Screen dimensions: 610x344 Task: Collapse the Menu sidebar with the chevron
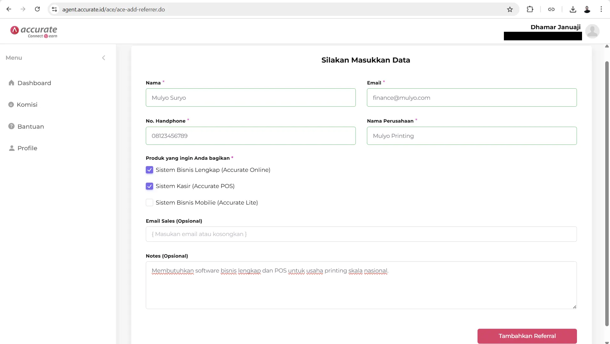[x=104, y=58]
